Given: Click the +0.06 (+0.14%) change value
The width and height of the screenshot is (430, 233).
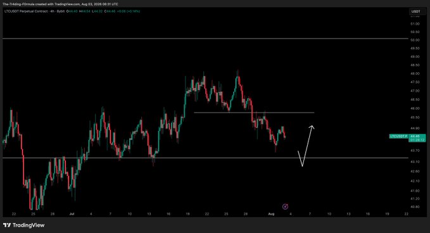Looking at the screenshot, I should (129, 11).
